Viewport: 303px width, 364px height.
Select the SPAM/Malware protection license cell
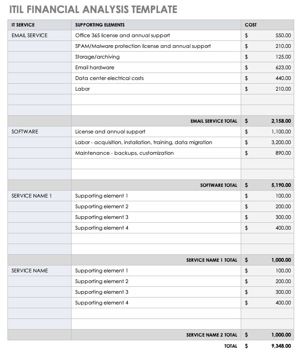tap(143, 46)
